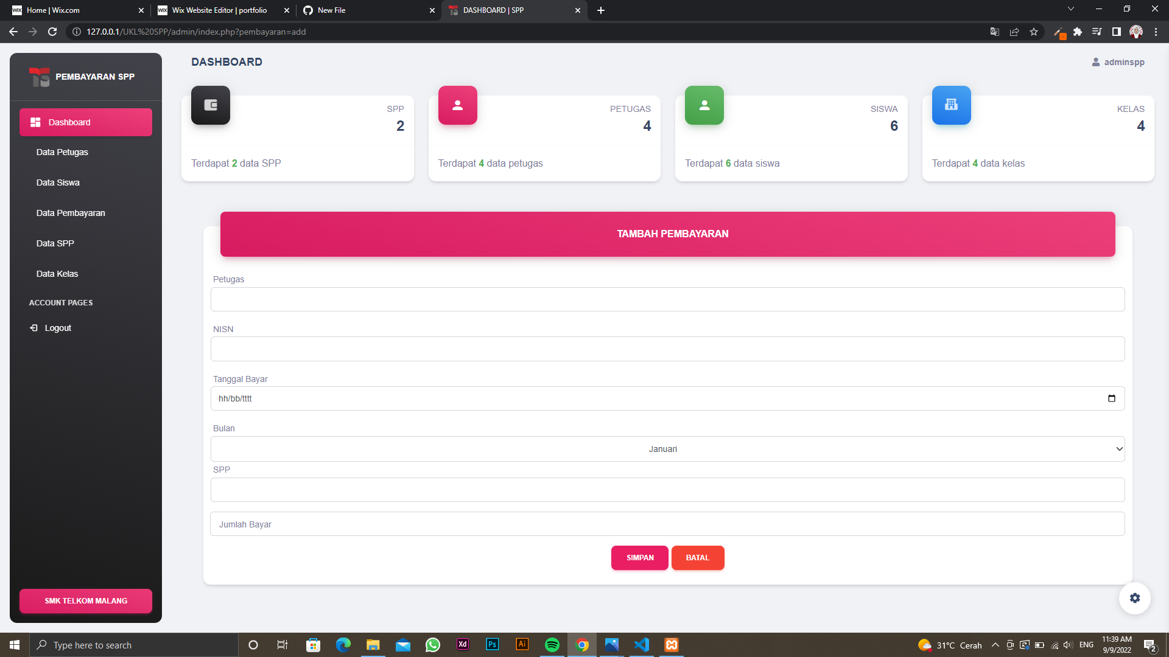
Task: Click the blue Kelas building icon
Action: (952, 105)
